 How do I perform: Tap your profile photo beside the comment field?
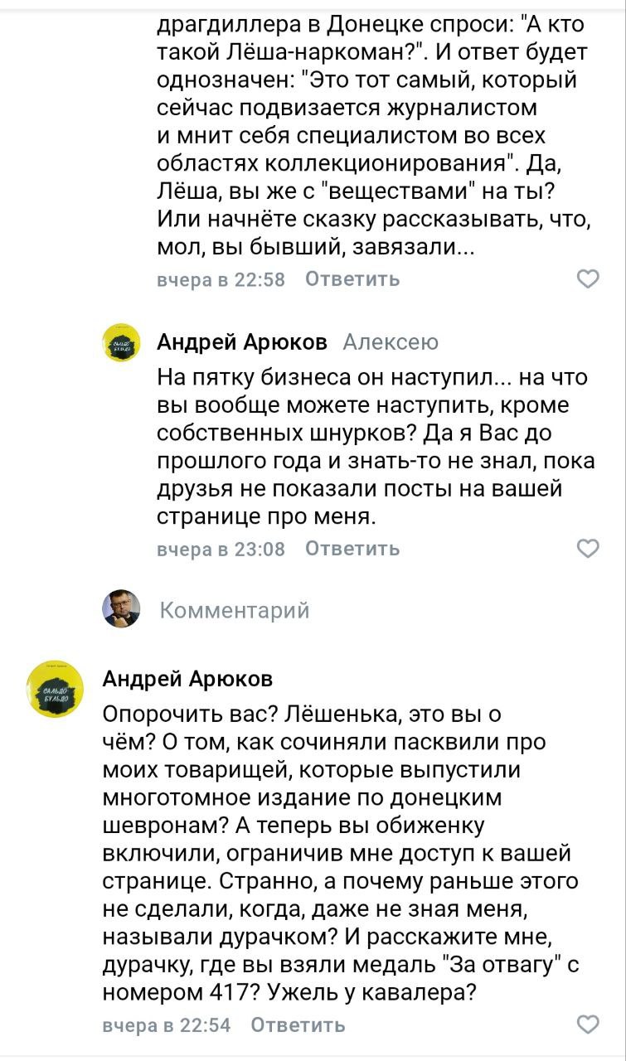point(121,610)
